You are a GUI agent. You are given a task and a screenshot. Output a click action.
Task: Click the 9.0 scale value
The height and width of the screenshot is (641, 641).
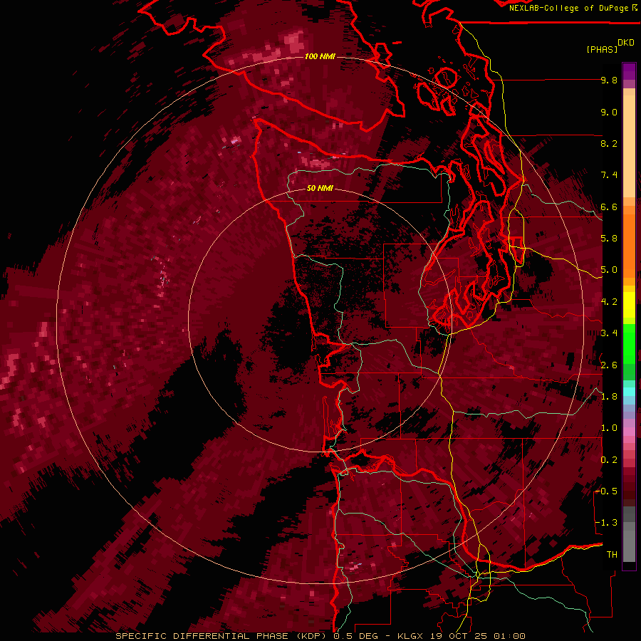(x=609, y=112)
